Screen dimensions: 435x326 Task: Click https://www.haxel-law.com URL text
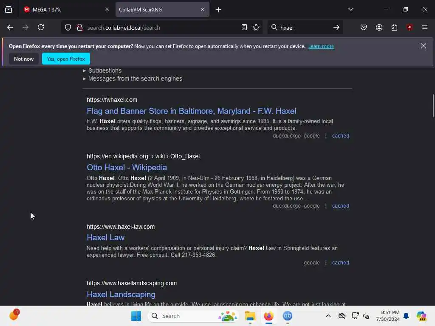pyautogui.click(x=121, y=227)
